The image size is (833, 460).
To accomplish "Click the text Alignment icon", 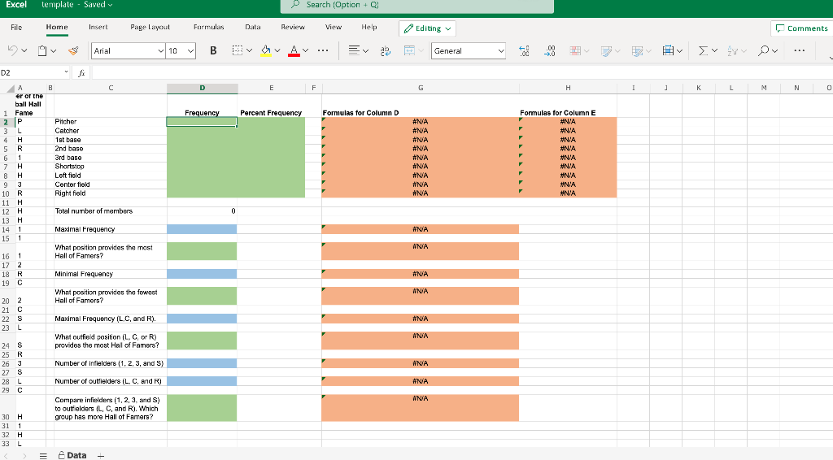I will tap(354, 50).
